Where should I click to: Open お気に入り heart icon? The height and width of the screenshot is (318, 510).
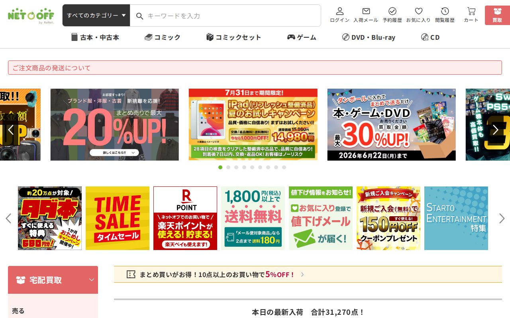(x=418, y=15)
